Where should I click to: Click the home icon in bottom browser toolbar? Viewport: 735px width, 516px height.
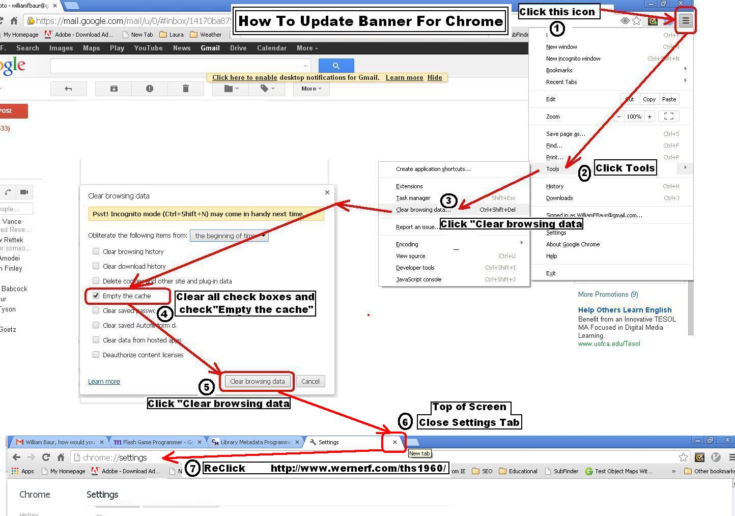pyautogui.click(x=61, y=457)
